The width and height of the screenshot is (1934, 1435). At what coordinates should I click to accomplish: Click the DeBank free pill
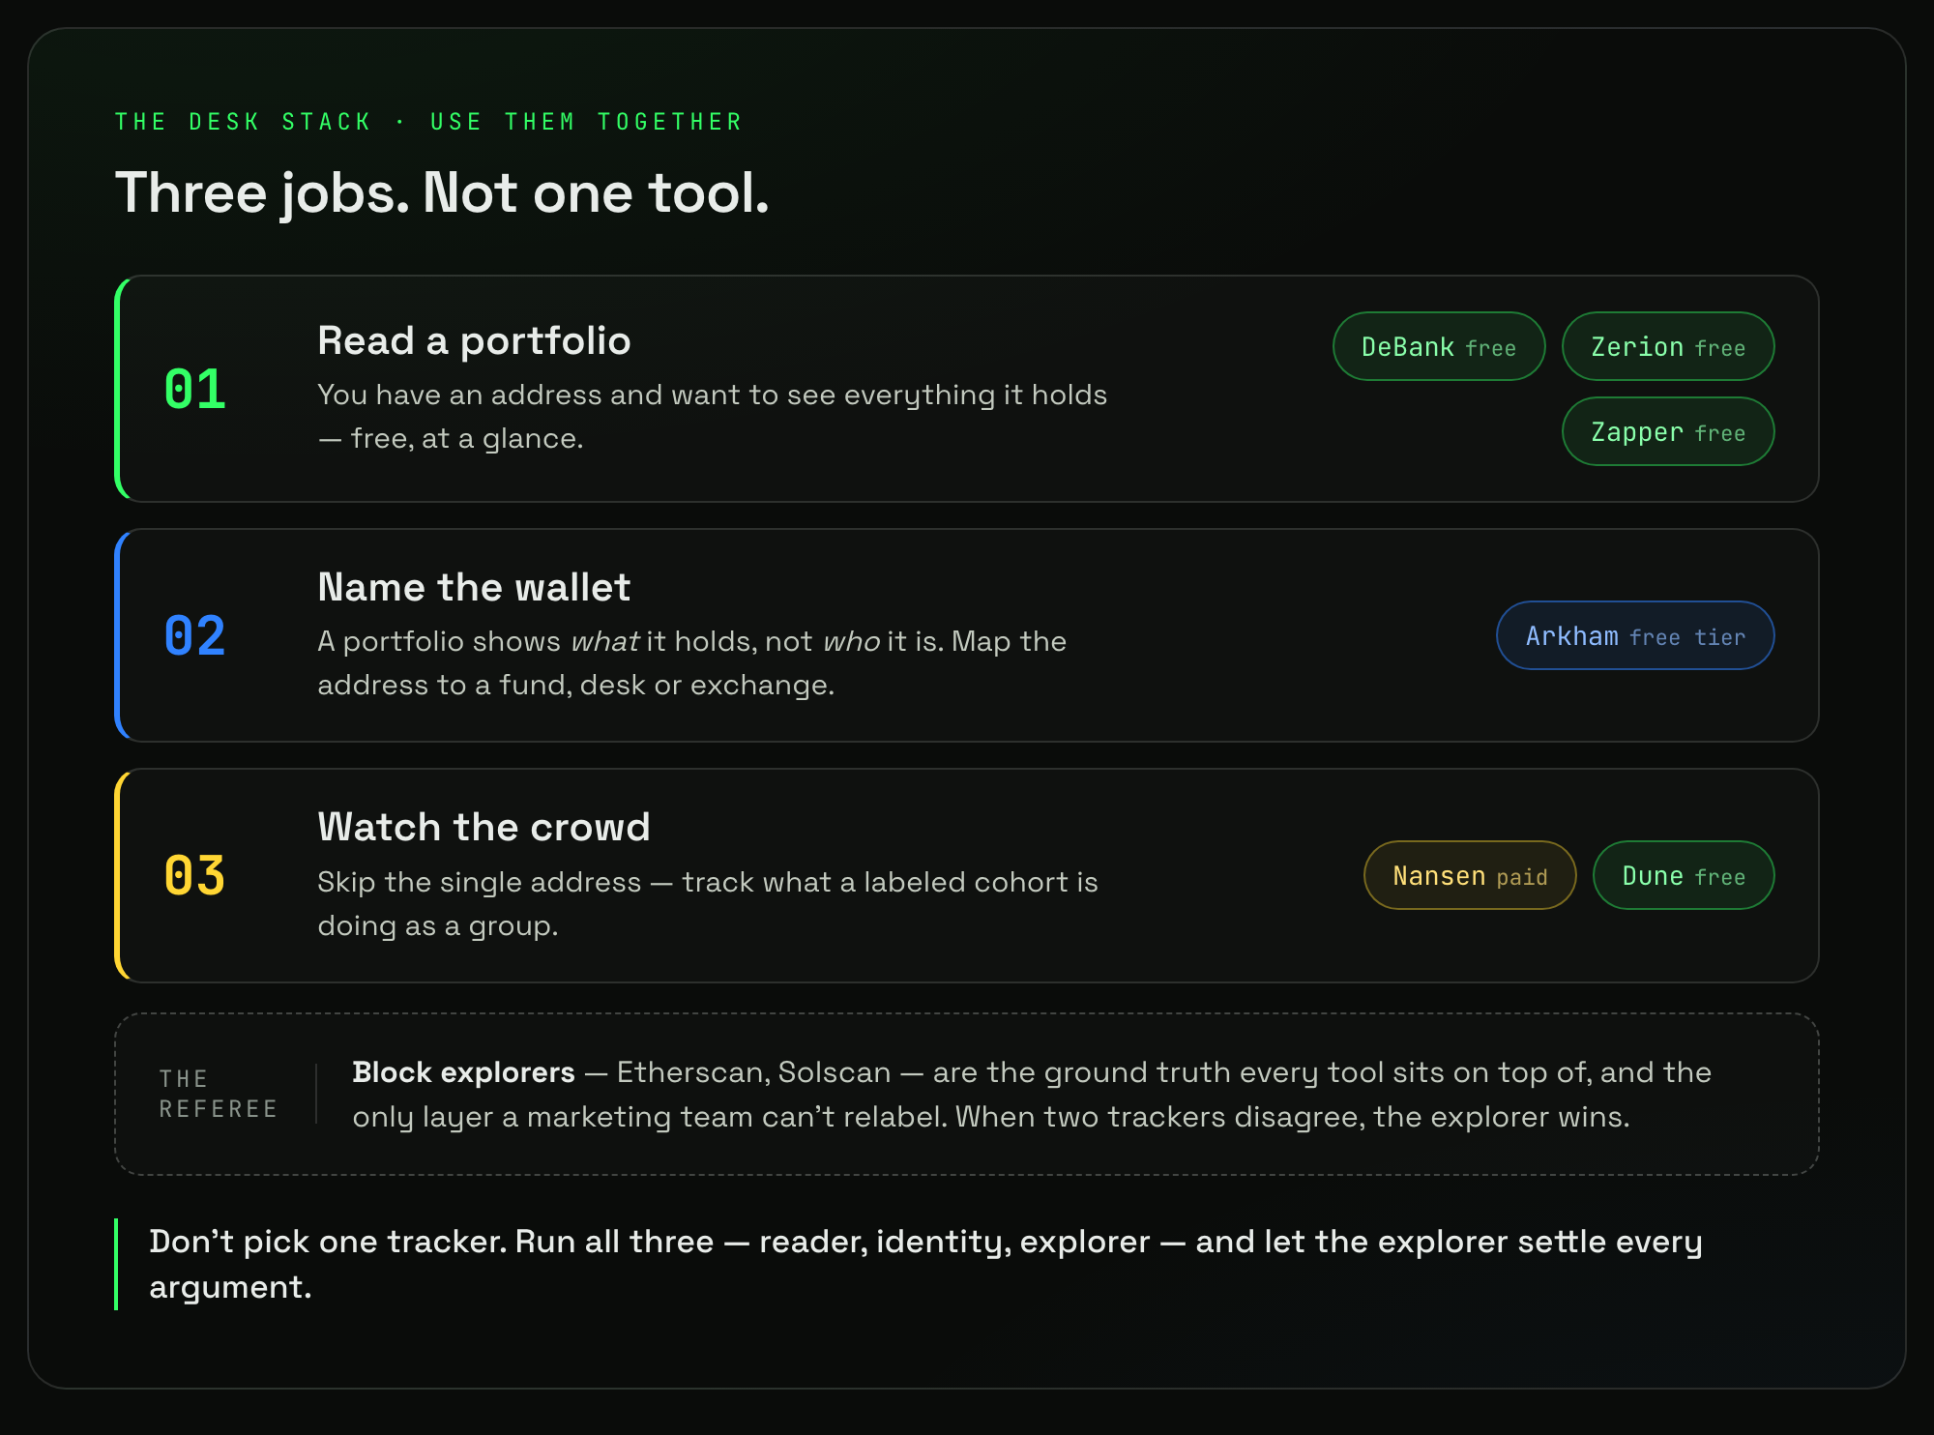click(x=1439, y=346)
